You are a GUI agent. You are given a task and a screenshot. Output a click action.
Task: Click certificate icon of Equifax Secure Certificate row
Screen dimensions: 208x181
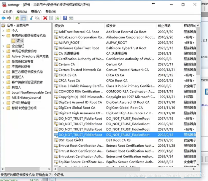coord(56,162)
